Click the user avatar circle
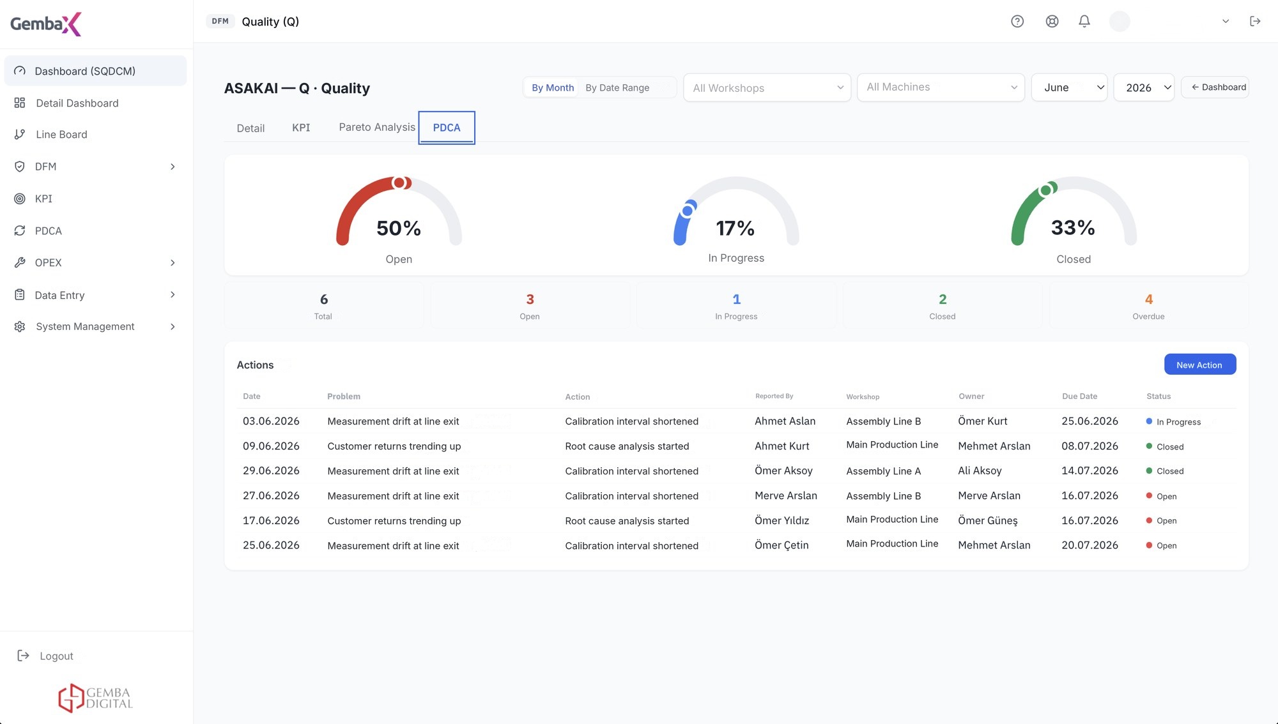1278x724 pixels. pyautogui.click(x=1120, y=21)
